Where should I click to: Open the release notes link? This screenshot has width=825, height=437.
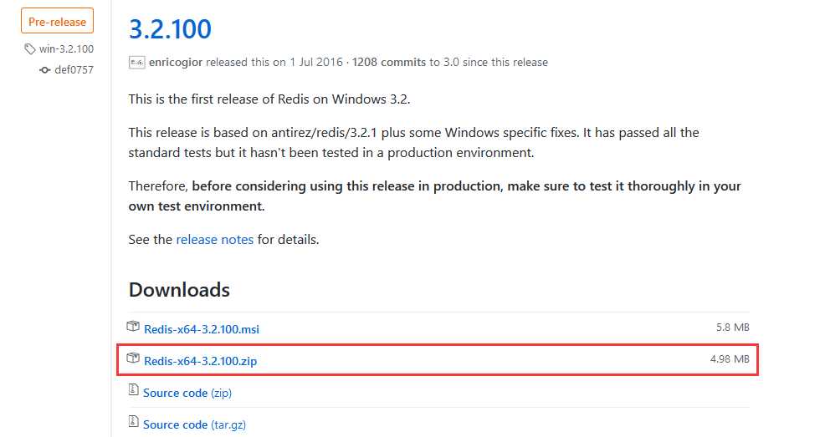click(x=215, y=240)
